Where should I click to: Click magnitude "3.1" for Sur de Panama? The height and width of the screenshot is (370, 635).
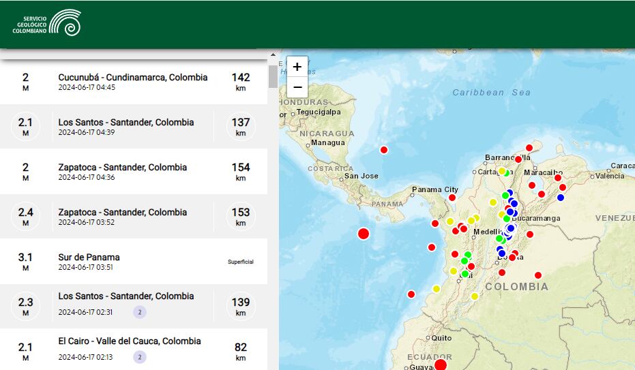[25, 257]
